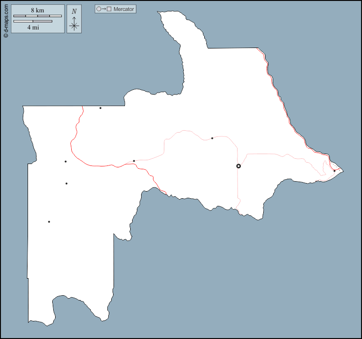This screenshot has width=362, height=339.
Task: Click the town dot where red boundary meets pink road
Action: pos(134,161)
